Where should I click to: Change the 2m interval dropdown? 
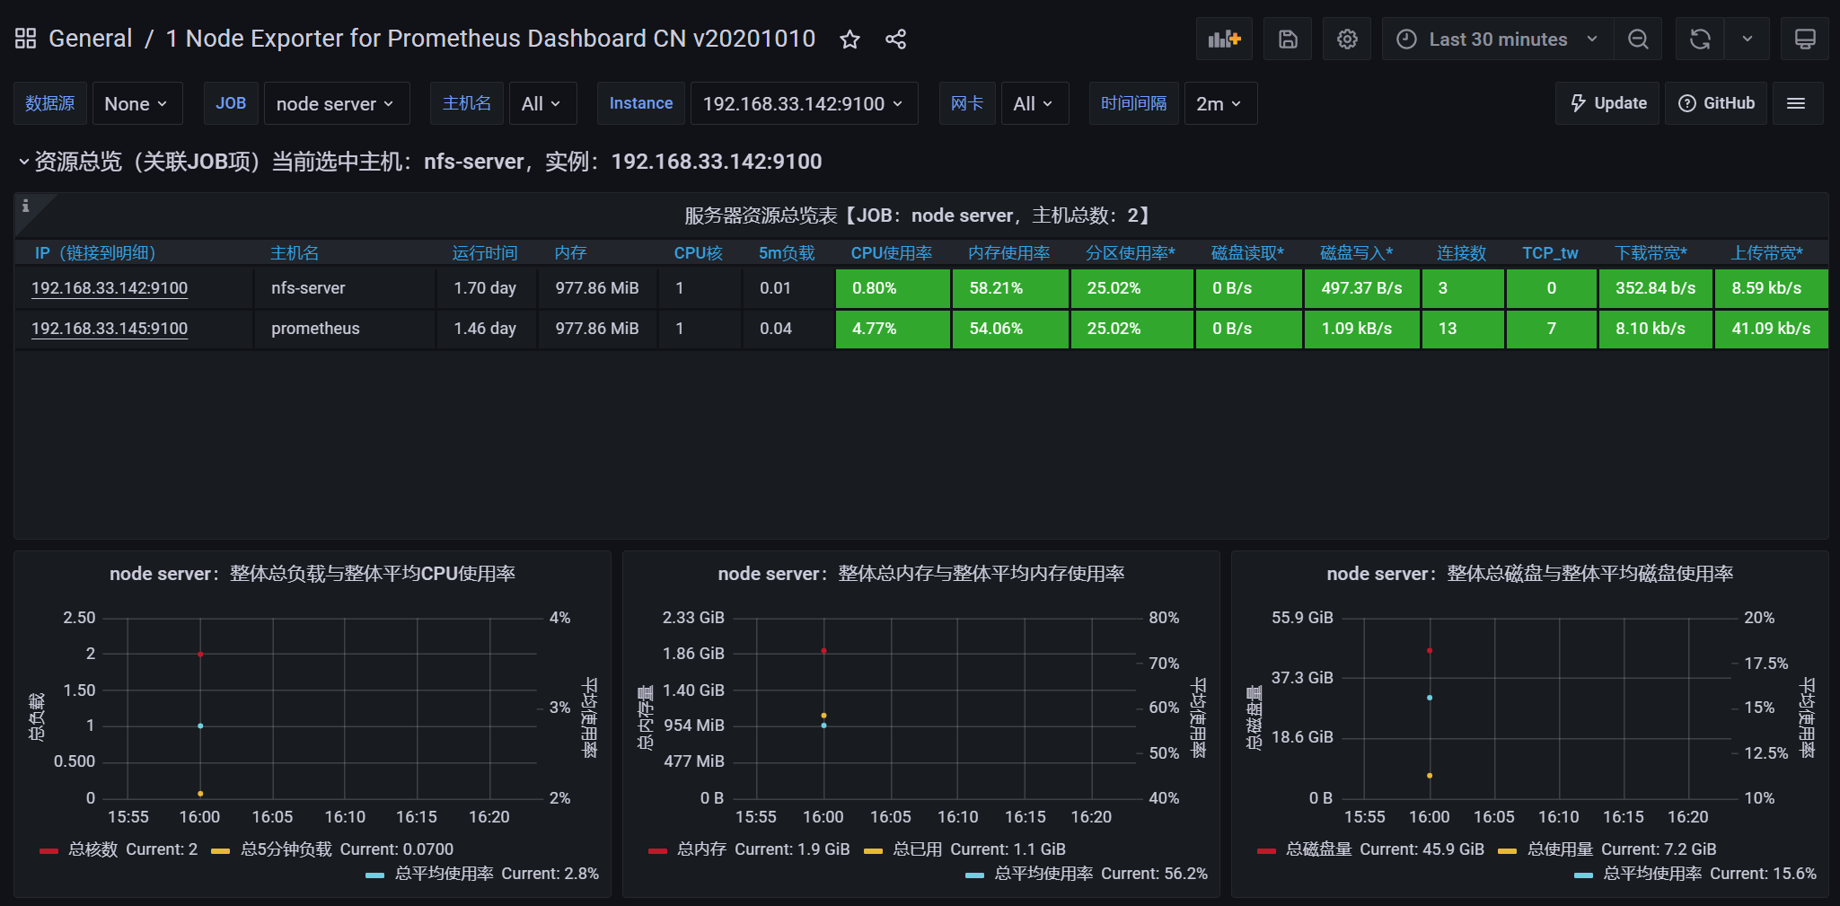(1219, 103)
